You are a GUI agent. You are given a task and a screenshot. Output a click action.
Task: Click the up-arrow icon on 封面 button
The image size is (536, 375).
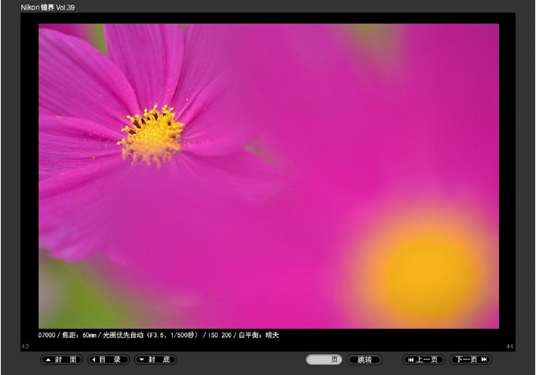click(x=48, y=360)
